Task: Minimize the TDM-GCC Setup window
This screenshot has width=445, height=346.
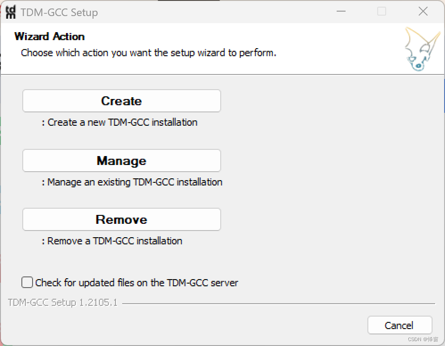Action: coord(340,12)
